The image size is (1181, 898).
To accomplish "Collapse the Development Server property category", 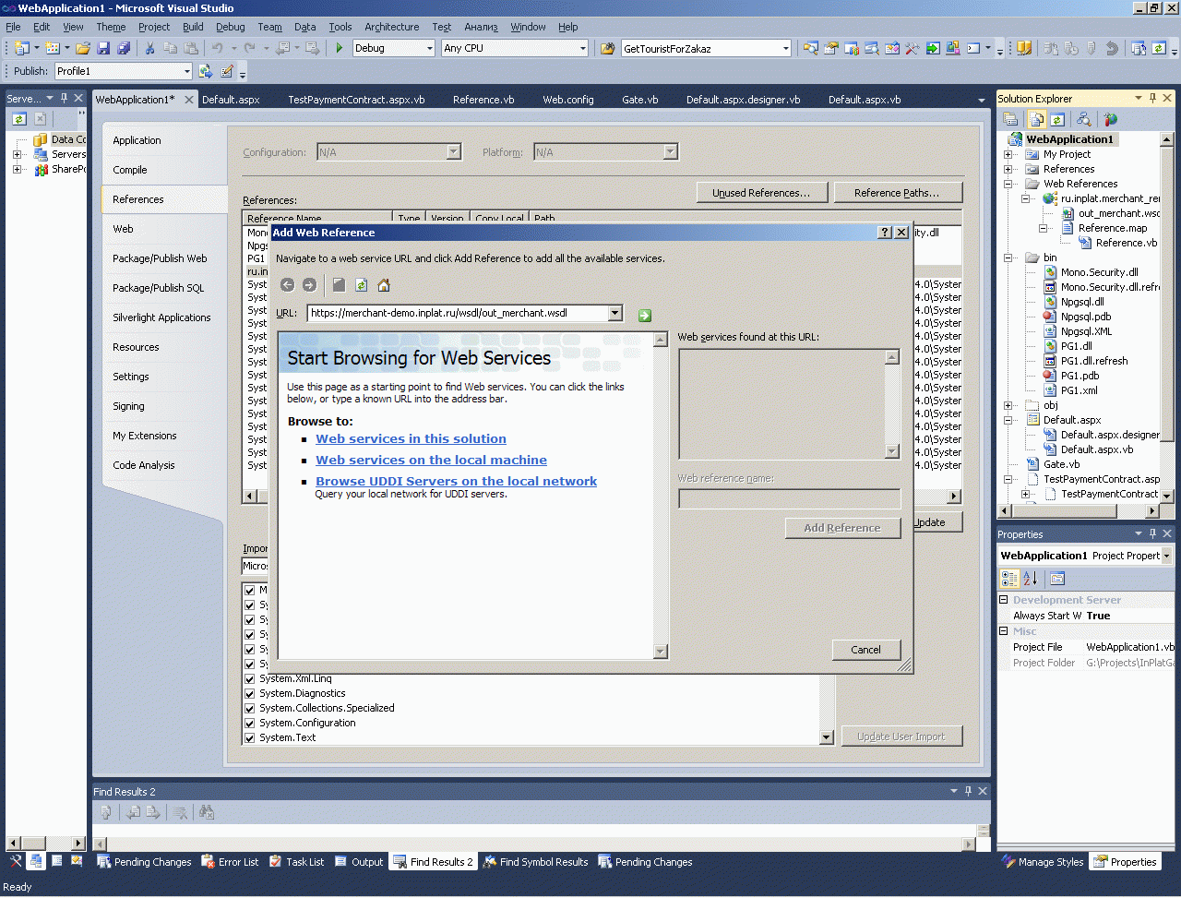I will click(x=1004, y=600).
